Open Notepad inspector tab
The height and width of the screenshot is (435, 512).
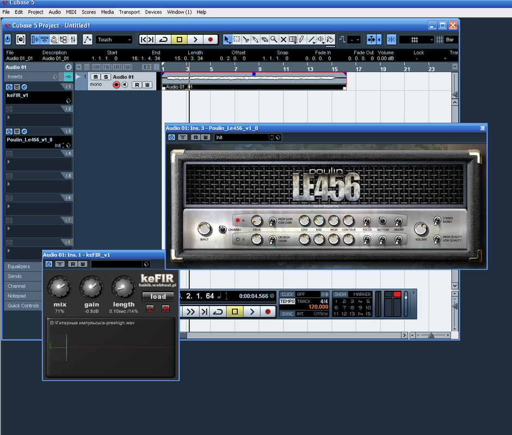[x=23, y=296]
